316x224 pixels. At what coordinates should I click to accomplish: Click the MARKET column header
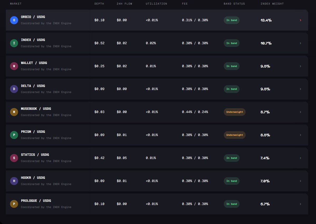(x=16, y=4)
